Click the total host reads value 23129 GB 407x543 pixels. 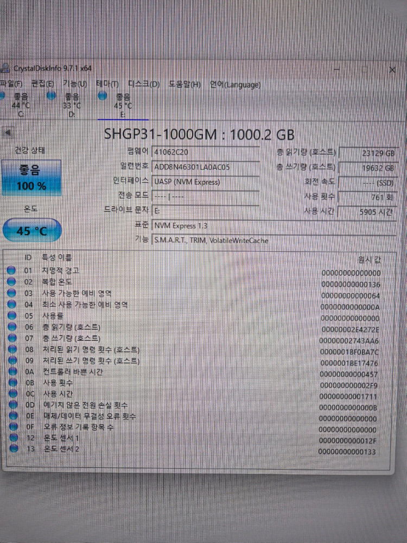367,154
